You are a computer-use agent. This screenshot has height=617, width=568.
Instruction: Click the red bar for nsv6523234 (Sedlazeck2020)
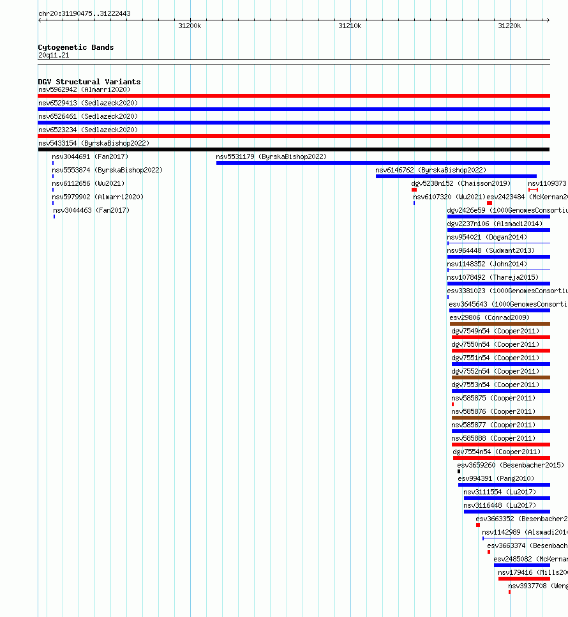[294, 136]
